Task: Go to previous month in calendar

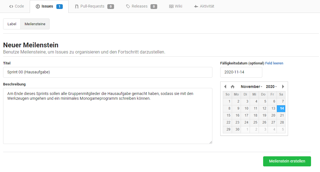Action: [225, 87]
